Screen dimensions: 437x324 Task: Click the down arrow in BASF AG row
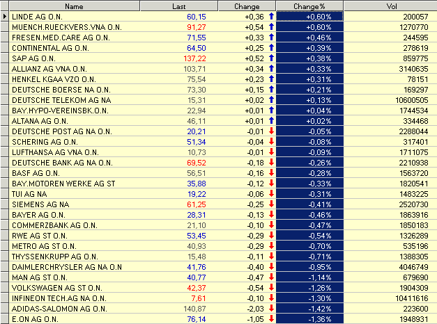click(x=271, y=173)
